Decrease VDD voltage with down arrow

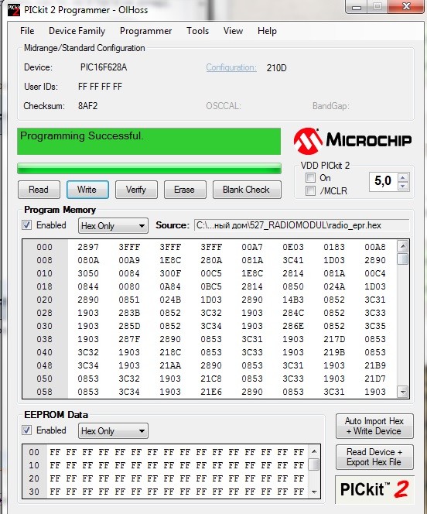click(x=403, y=187)
